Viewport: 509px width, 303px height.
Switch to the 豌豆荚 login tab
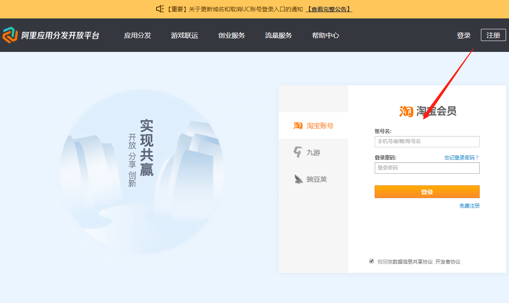313,179
